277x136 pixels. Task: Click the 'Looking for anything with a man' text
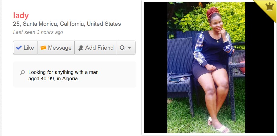pyautogui.click(x=64, y=72)
